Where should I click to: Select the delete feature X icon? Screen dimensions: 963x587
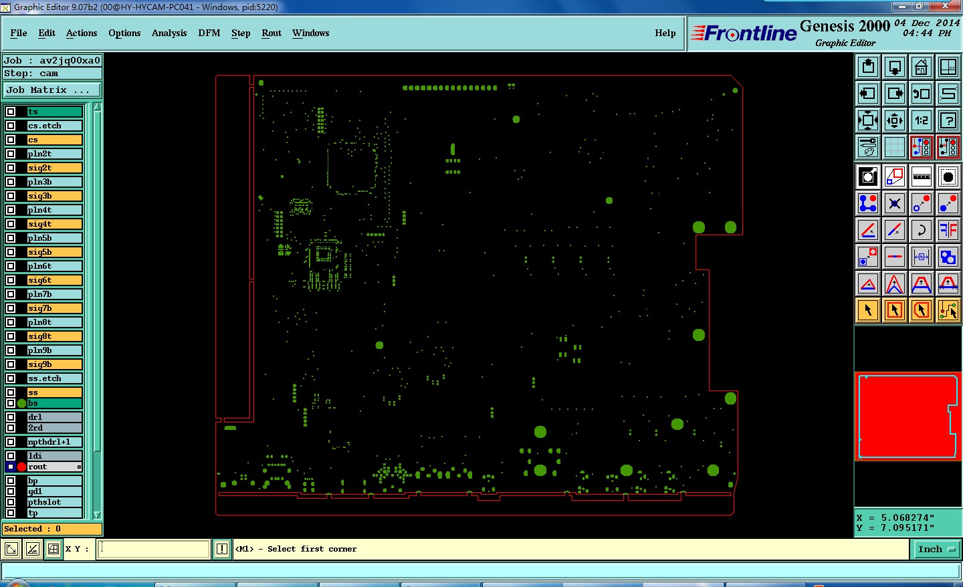tap(895, 203)
